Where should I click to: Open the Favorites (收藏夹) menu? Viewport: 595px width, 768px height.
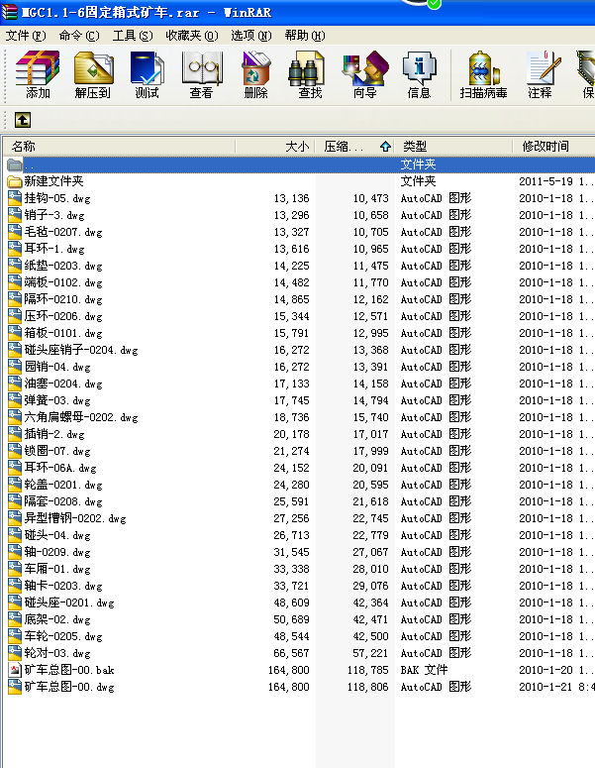(192, 36)
